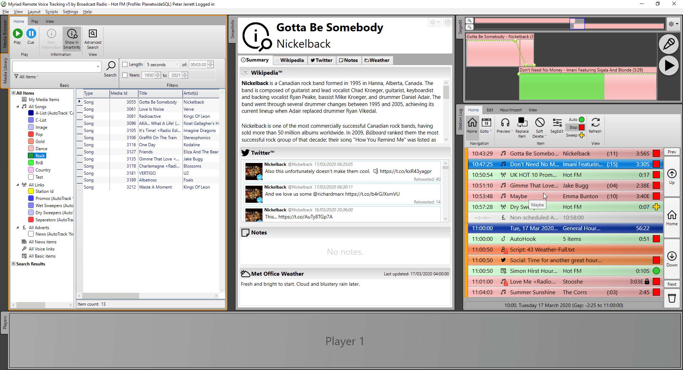Click the Sweep yellow plus marker

click(x=582, y=135)
